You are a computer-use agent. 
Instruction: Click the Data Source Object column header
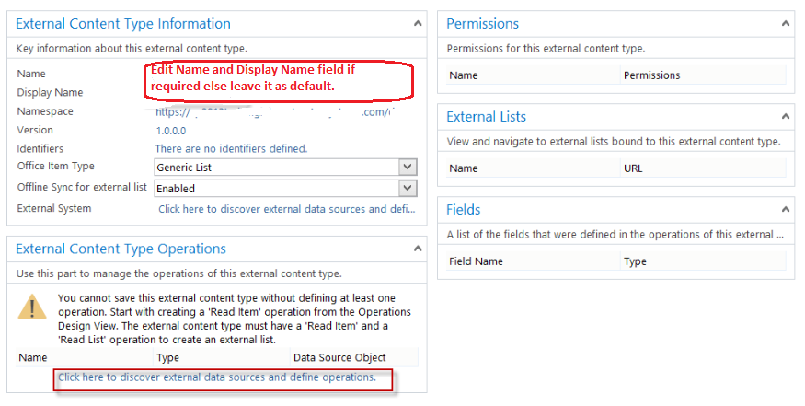coord(339,357)
